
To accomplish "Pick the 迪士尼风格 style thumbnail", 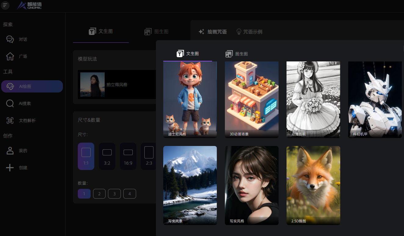I will click(190, 99).
